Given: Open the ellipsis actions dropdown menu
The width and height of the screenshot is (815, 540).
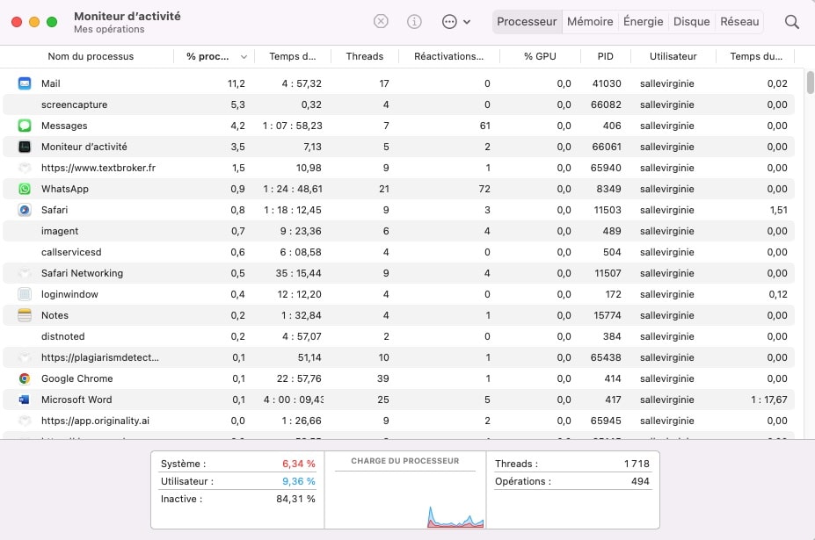Looking at the screenshot, I should tap(449, 22).
